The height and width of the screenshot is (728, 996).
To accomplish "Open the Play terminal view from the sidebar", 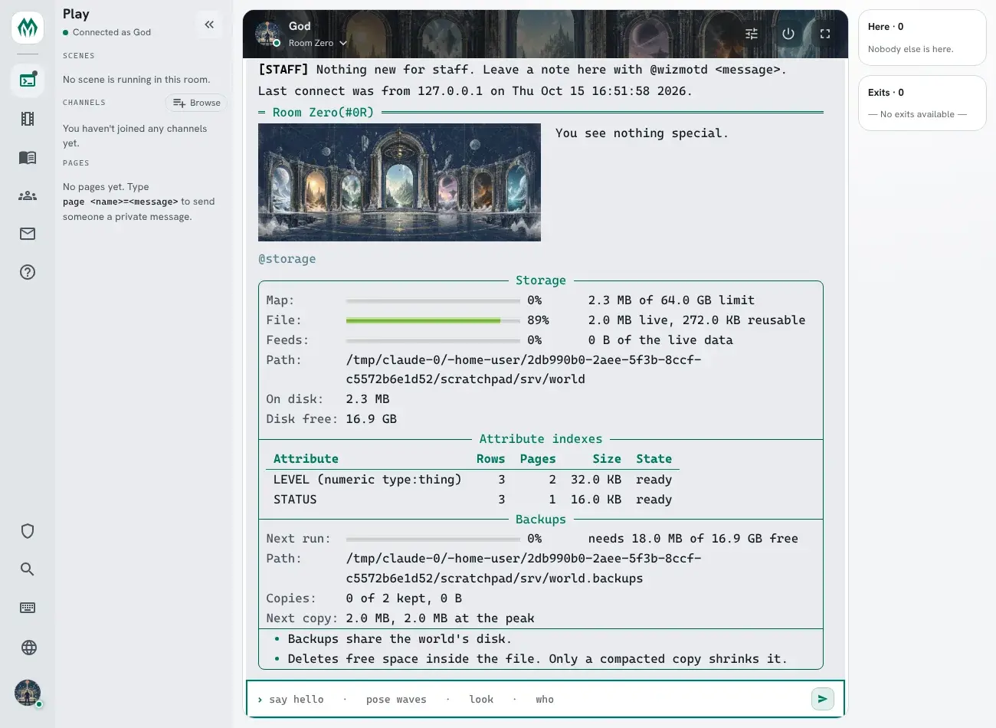I will tap(28, 80).
